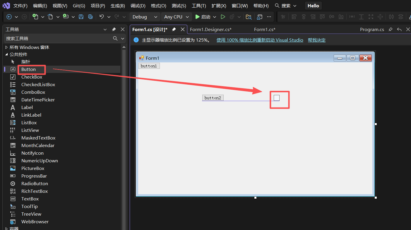411x230 pixels.
Task: Select button1 on the form designer
Action: tap(149, 66)
